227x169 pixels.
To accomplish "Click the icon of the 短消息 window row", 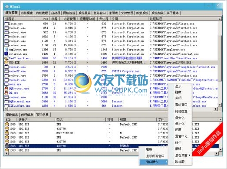I will (7, 146).
